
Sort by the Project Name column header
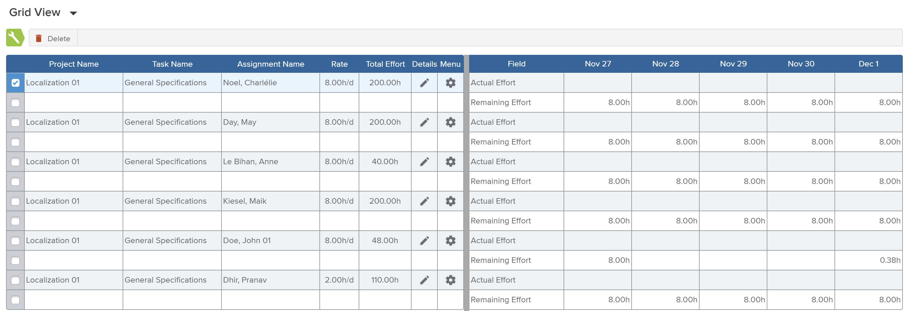[x=74, y=64]
